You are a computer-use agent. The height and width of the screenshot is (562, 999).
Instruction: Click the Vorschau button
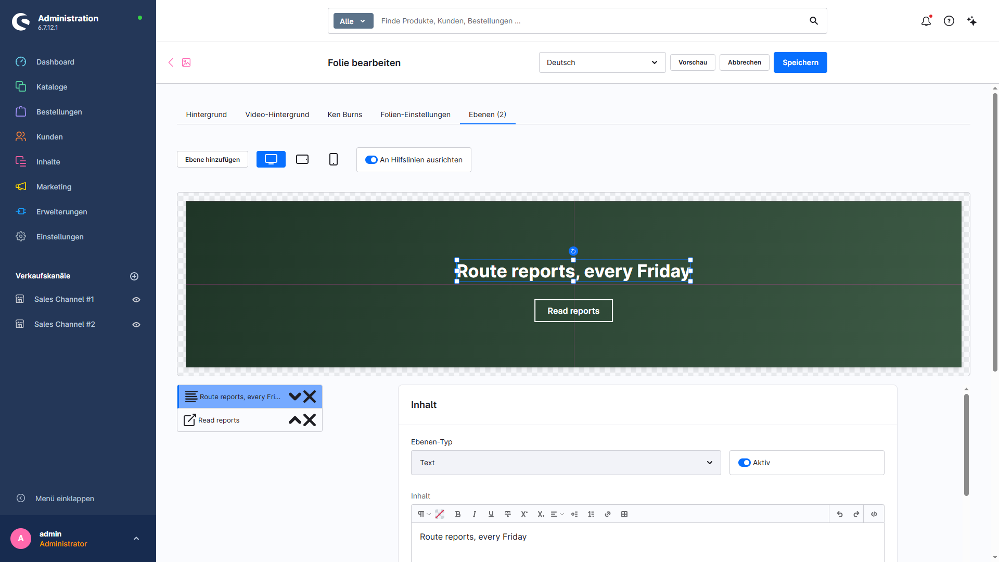tap(693, 62)
